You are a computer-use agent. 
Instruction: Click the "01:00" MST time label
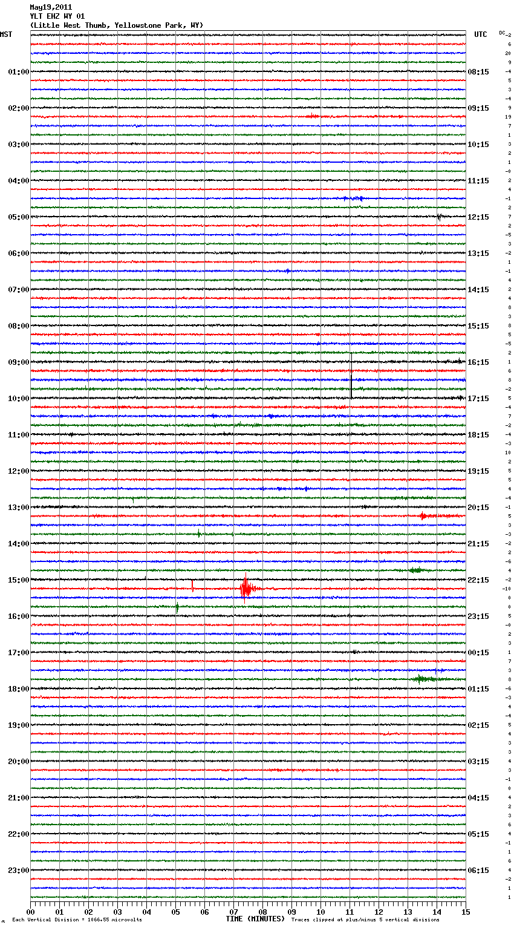tap(19, 72)
